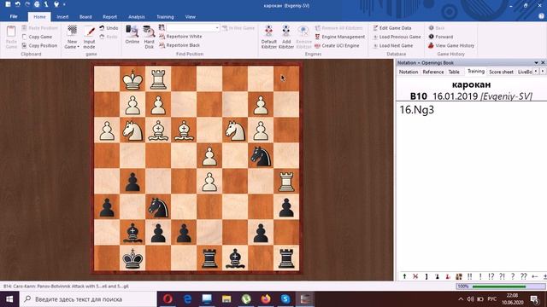
Task: Open the notification center icon
Action: click(534, 299)
